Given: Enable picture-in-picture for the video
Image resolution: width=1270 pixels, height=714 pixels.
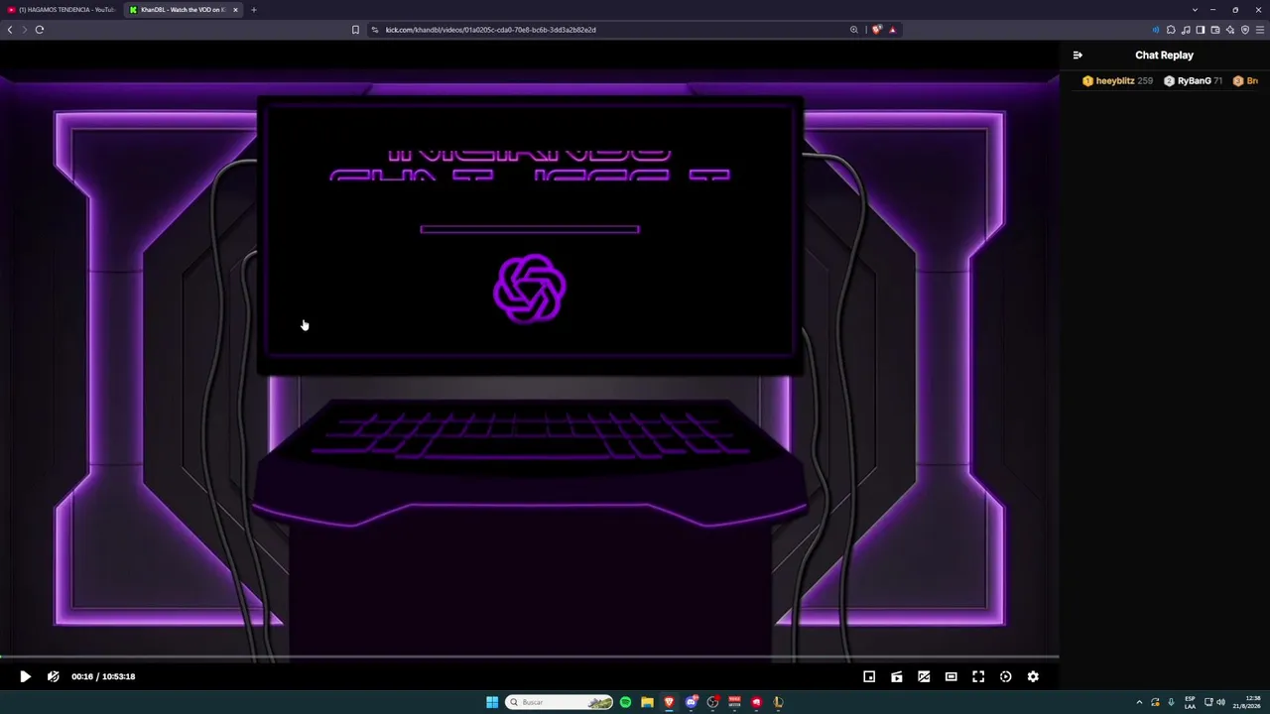Looking at the screenshot, I should (869, 676).
